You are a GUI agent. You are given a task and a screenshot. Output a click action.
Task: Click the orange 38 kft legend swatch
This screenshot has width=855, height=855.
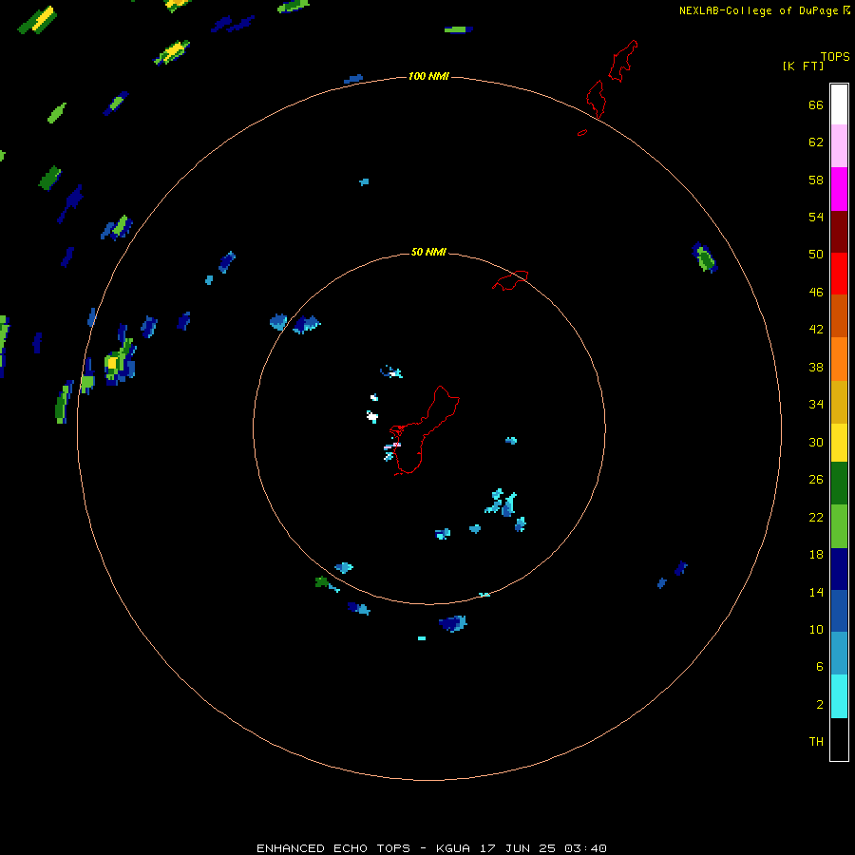839,359
